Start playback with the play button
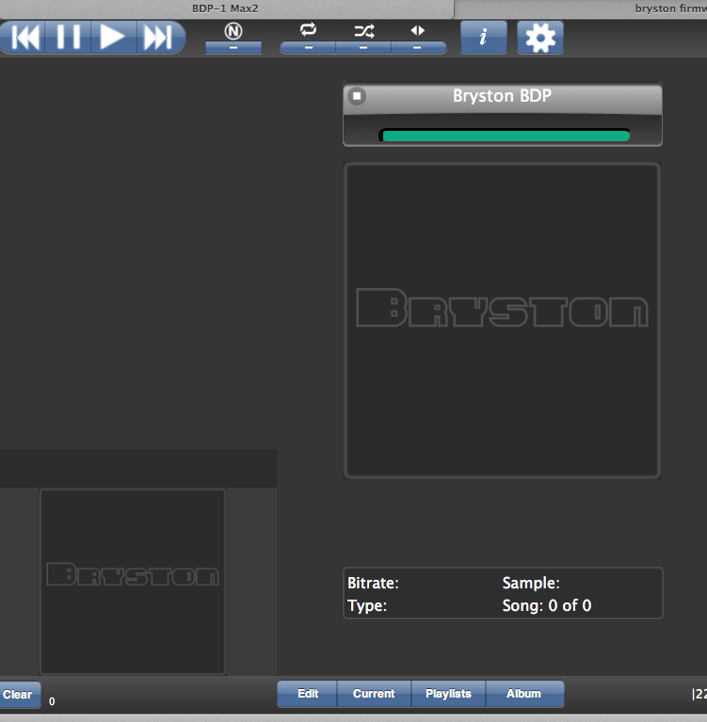This screenshot has height=722, width=707. click(113, 37)
